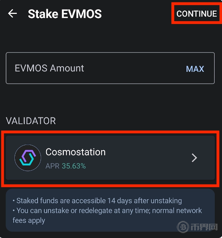
Task: Select the Cosmostation validator name
Action: click(75, 152)
